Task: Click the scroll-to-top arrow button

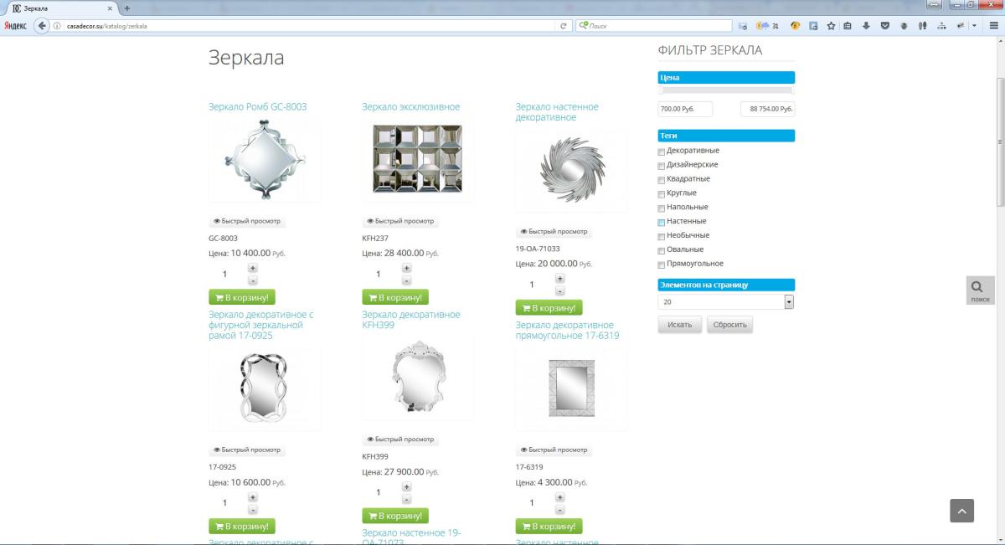Action: (x=961, y=511)
